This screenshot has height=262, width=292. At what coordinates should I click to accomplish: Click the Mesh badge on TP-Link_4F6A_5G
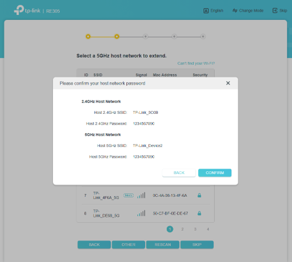tap(128, 195)
